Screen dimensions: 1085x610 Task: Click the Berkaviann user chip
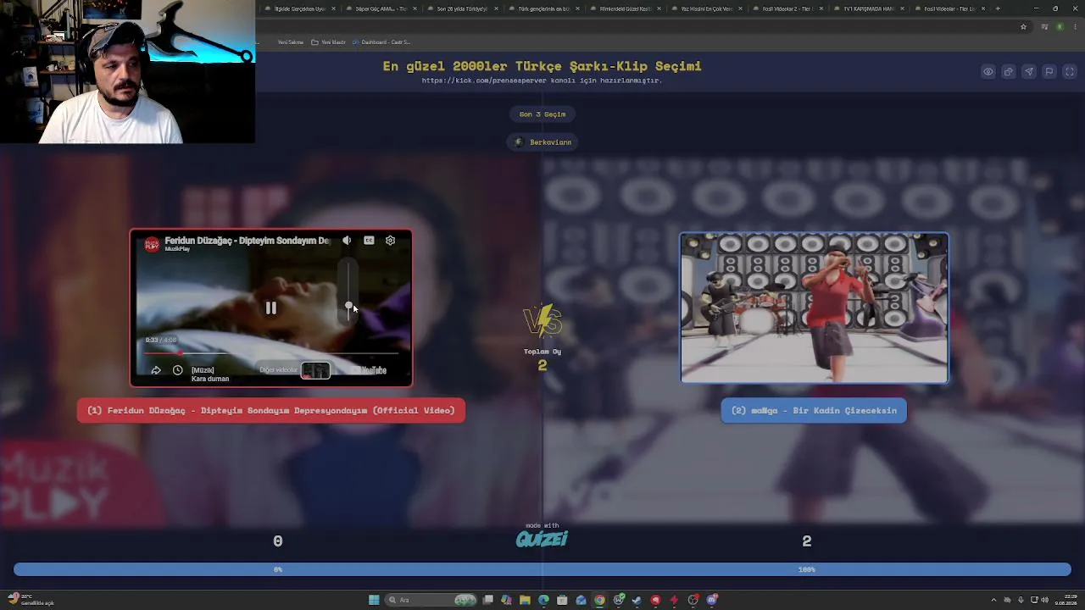coord(544,142)
